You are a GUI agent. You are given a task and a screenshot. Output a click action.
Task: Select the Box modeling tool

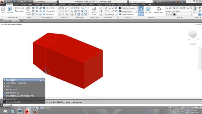(x=3, y=10)
